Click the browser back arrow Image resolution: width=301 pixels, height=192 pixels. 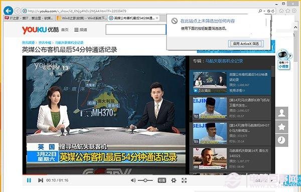8,11
